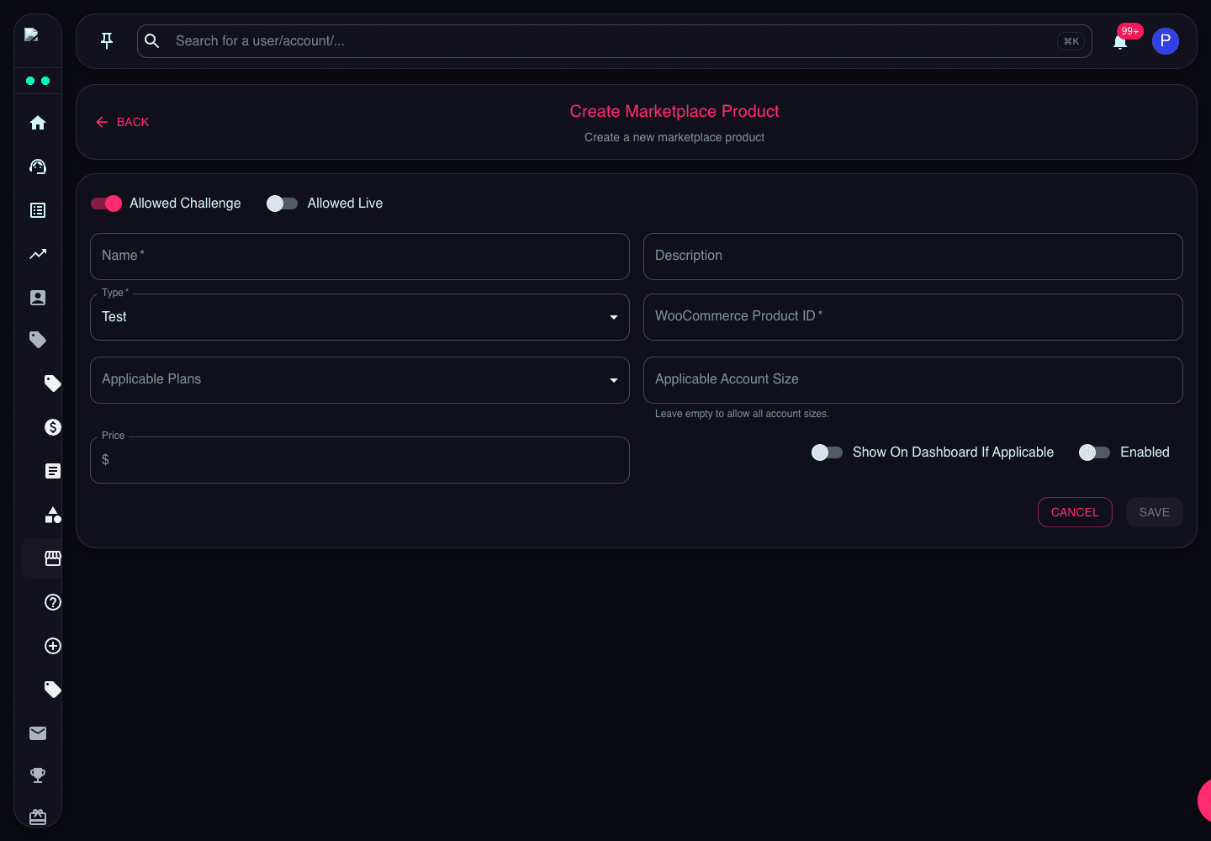Open the plus circle sidebar icon

click(53, 646)
